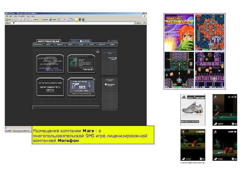Click the green-structure space shooter screenshot

click(x=179, y=70)
